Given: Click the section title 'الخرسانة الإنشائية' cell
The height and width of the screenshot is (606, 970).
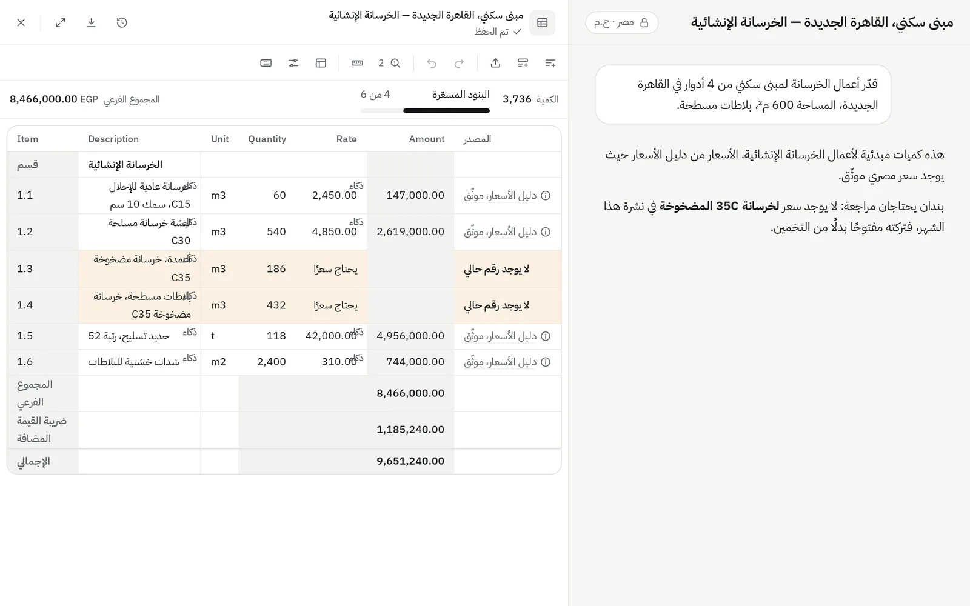Looking at the screenshot, I should [139, 165].
